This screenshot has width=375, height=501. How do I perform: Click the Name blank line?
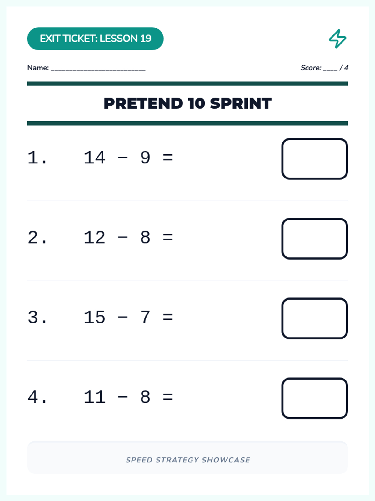tap(98, 68)
